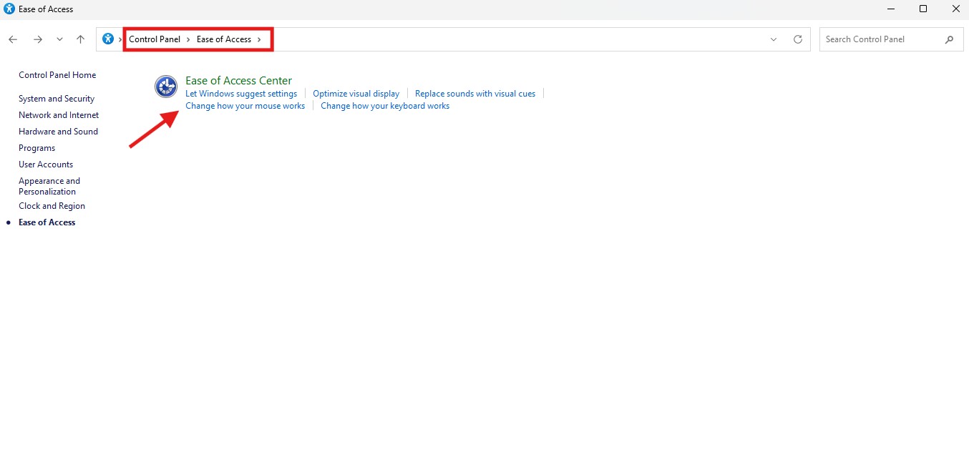Open the recent locations dropdown
The height and width of the screenshot is (457, 969).
[59, 39]
